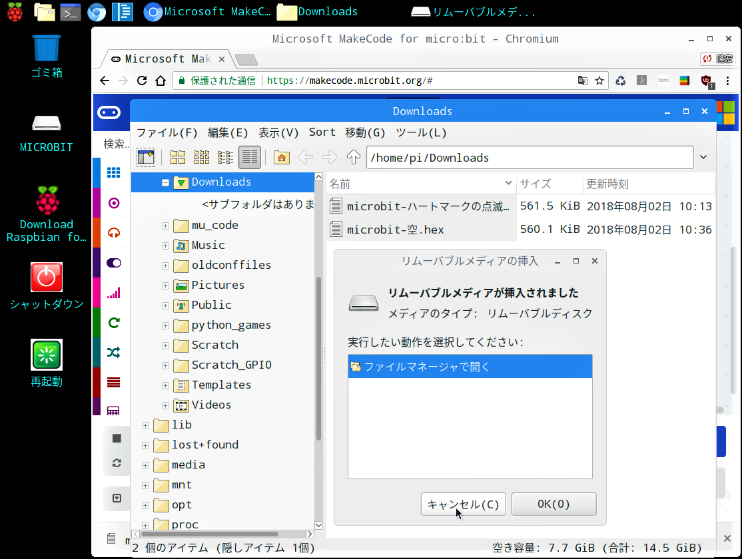742x559 pixels.
Task: Click the recycle-symbol extension icon in Chromium
Action: pyautogui.click(x=620, y=81)
